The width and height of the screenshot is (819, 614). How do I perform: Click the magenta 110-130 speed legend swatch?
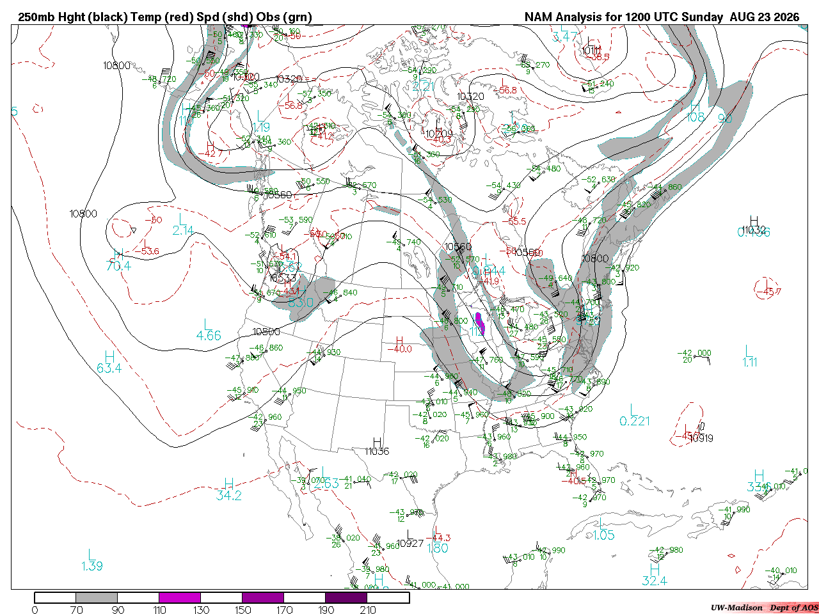coord(180,597)
